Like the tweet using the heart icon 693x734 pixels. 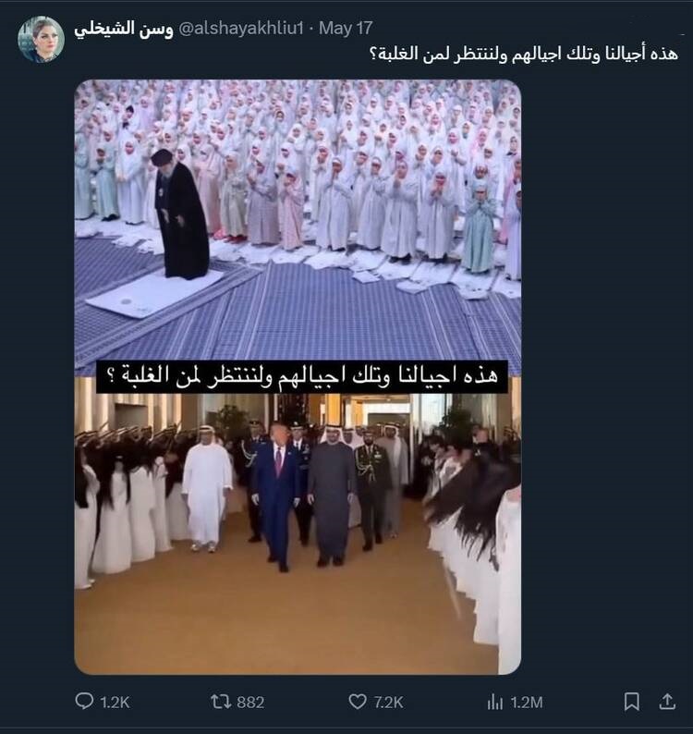(x=358, y=702)
